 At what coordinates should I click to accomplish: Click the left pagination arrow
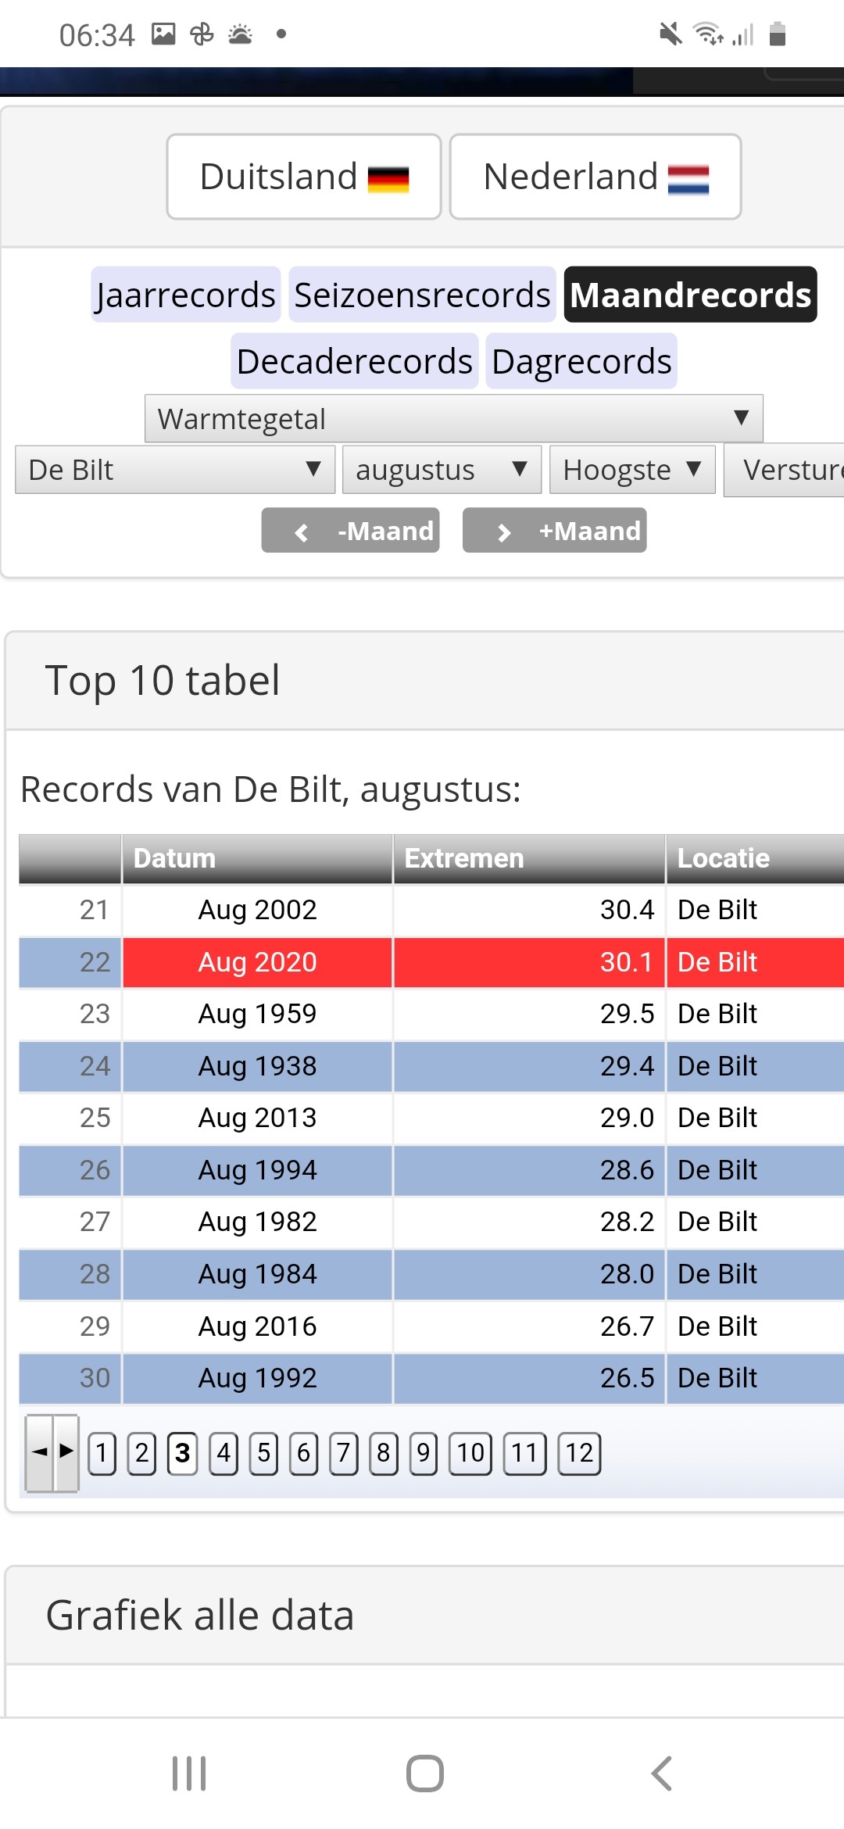tap(39, 1452)
